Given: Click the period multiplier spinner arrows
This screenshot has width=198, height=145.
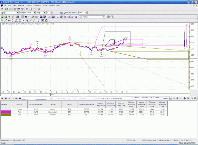Looking at the screenshot, I should point(52,13).
